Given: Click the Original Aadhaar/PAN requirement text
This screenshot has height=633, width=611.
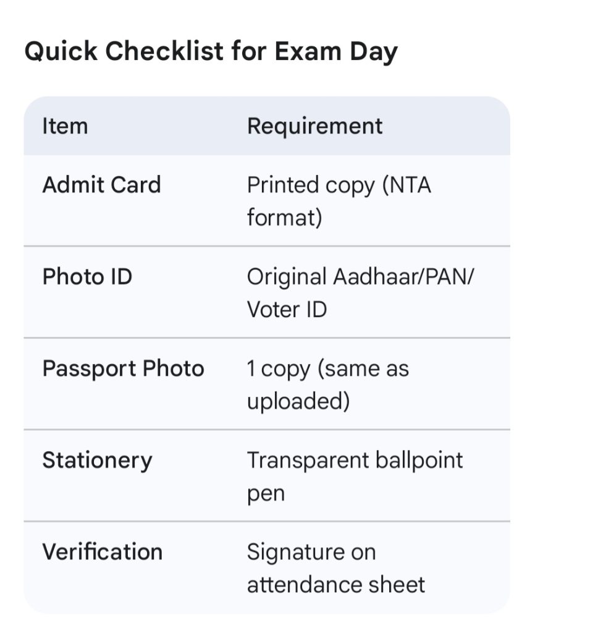Looking at the screenshot, I should [x=360, y=276].
